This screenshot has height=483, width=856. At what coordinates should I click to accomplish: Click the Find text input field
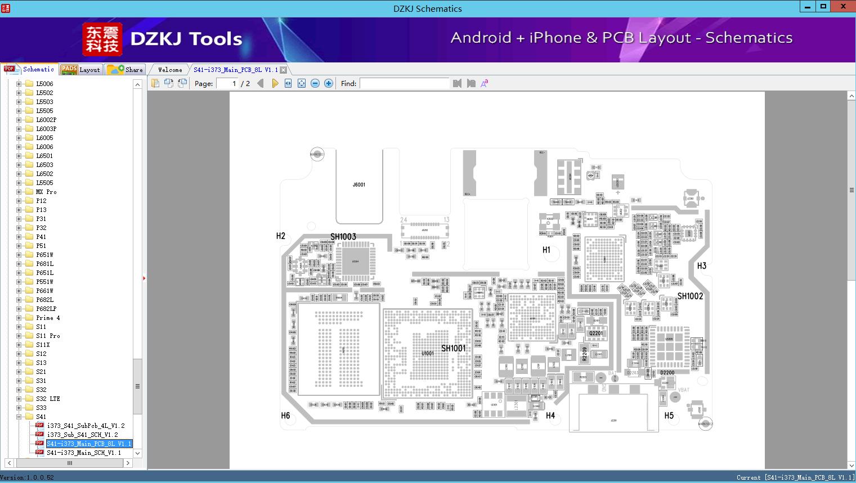coord(404,83)
